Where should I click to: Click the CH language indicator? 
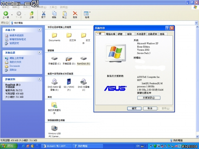(138, 146)
